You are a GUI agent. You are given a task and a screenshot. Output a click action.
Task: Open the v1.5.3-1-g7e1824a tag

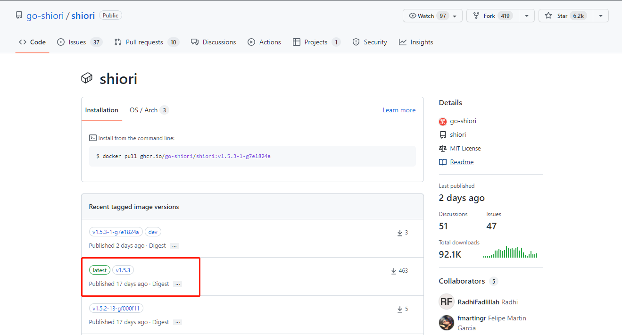pyautogui.click(x=116, y=232)
